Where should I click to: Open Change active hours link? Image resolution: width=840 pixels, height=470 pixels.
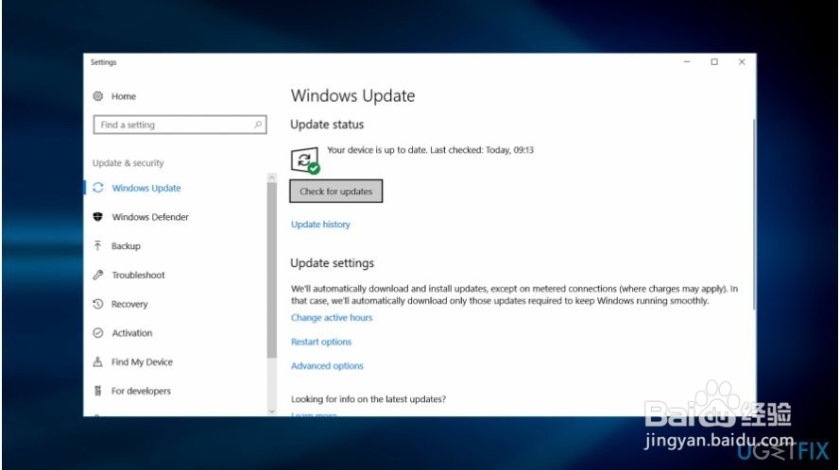point(332,317)
